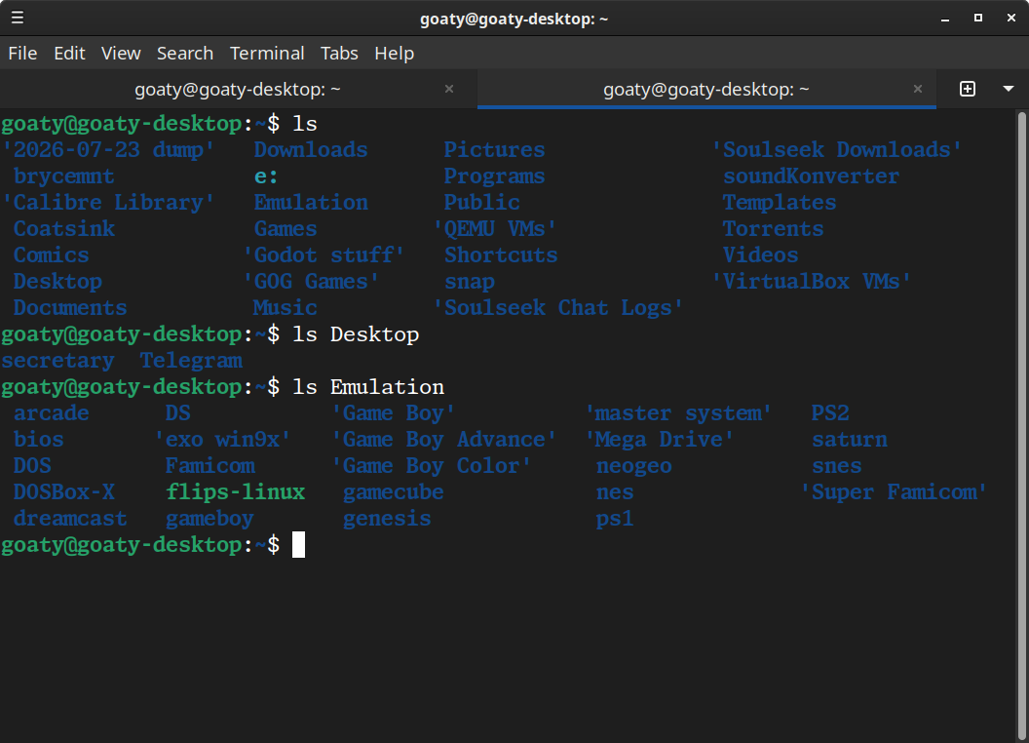
Task: Click the 'Soulseek Chat Logs' text
Action: (558, 307)
